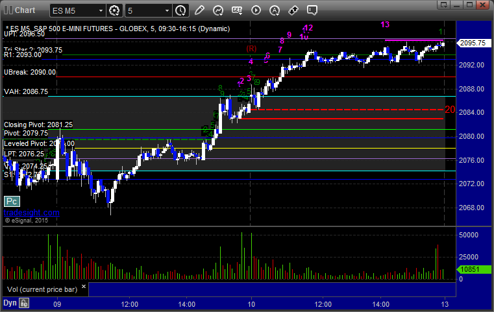The height and width of the screenshot is (312, 494).
Task: Click the chart title S&P 500 E-MINI FUTURES
Action: click(x=75, y=29)
